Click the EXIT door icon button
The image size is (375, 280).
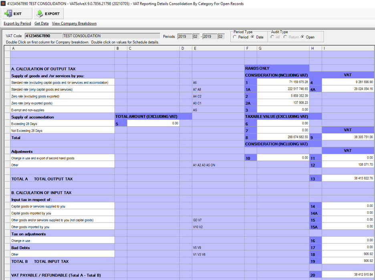pos(13,14)
